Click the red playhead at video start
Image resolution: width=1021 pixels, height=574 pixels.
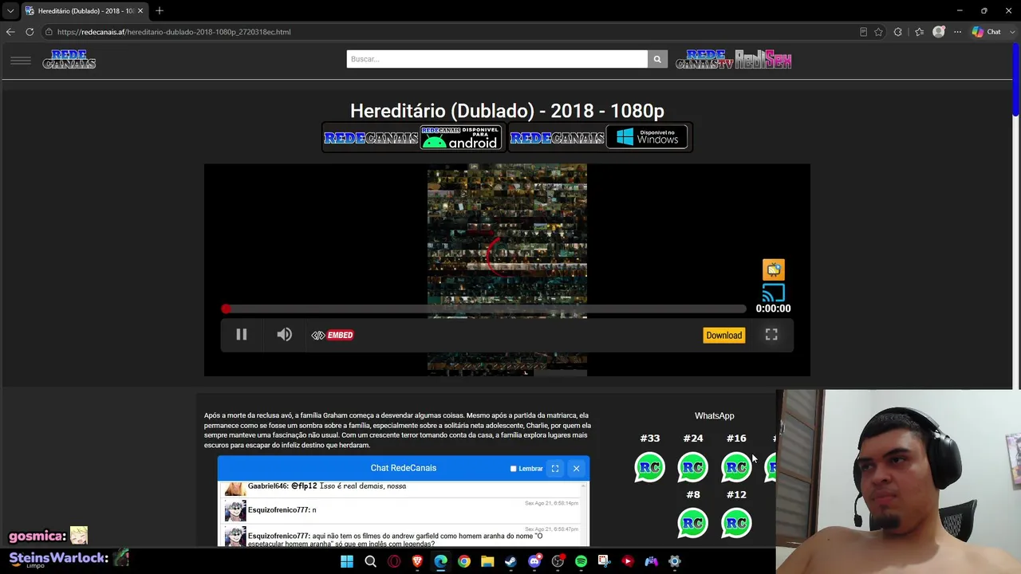click(227, 309)
